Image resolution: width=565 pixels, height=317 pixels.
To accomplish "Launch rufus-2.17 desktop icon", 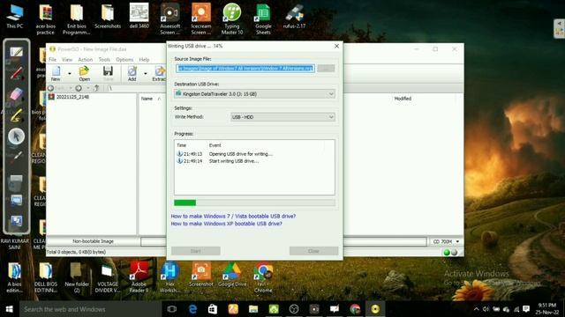I will pos(294,17).
